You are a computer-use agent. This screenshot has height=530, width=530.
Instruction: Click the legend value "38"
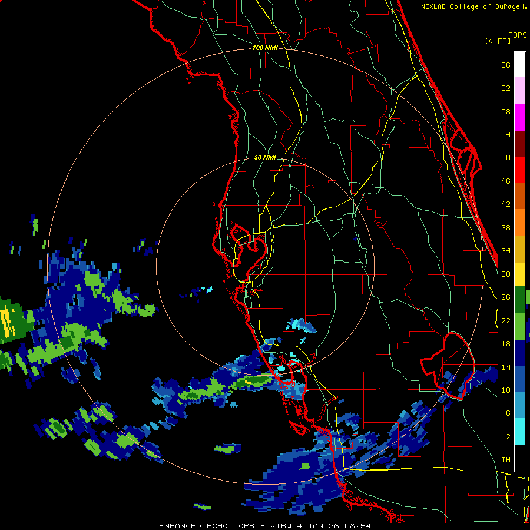pyautogui.click(x=506, y=227)
